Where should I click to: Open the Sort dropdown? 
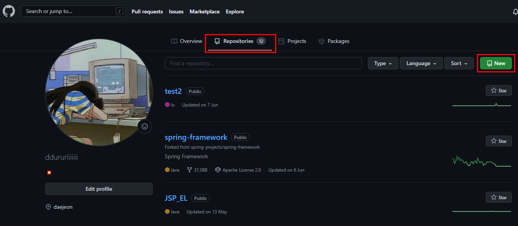(x=459, y=63)
